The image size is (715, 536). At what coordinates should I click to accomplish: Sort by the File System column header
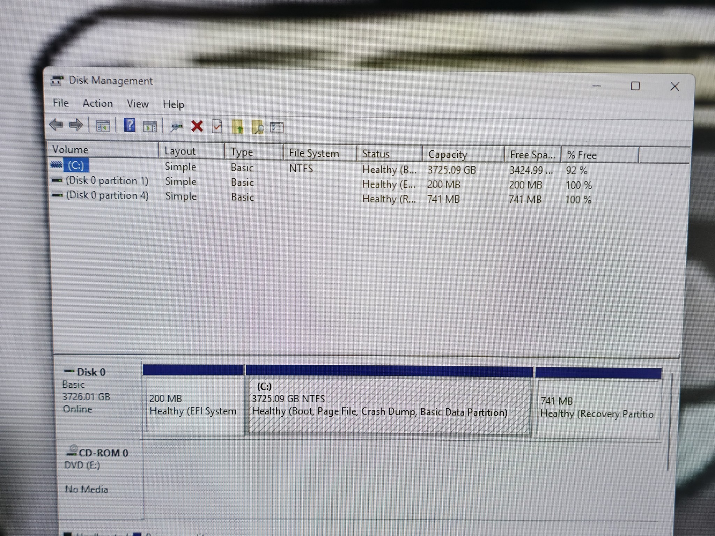(314, 153)
